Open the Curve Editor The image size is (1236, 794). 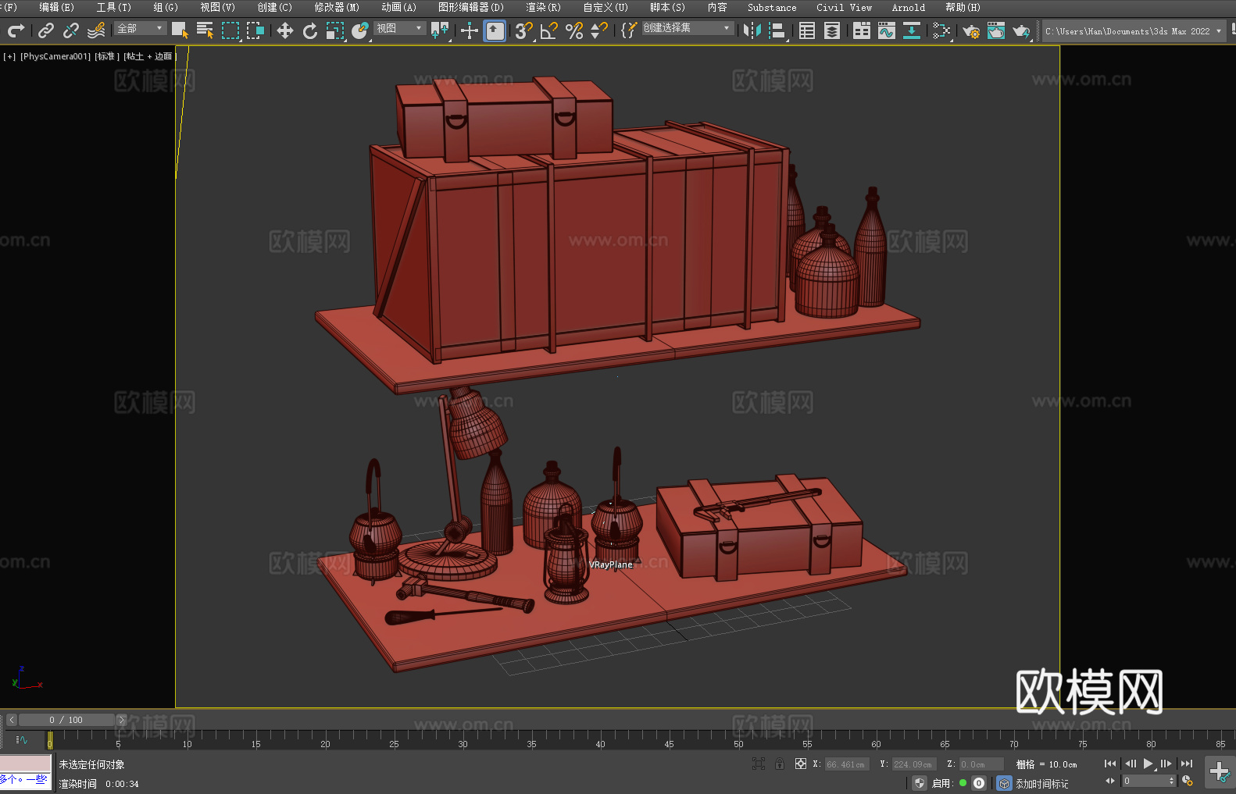pyautogui.click(x=887, y=30)
